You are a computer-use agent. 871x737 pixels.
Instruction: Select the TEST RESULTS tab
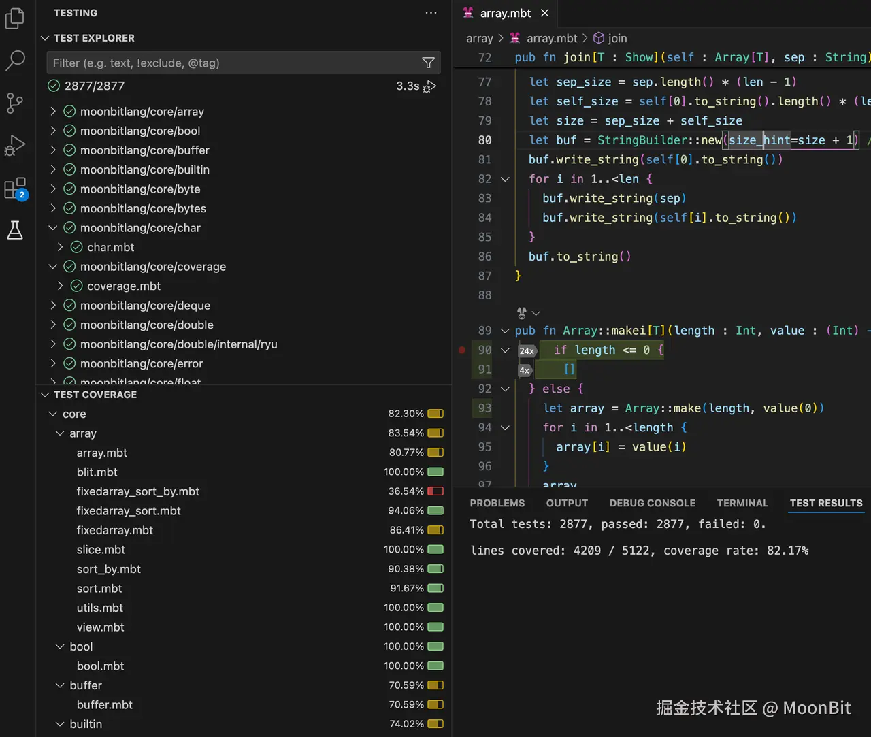coord(826,503)
